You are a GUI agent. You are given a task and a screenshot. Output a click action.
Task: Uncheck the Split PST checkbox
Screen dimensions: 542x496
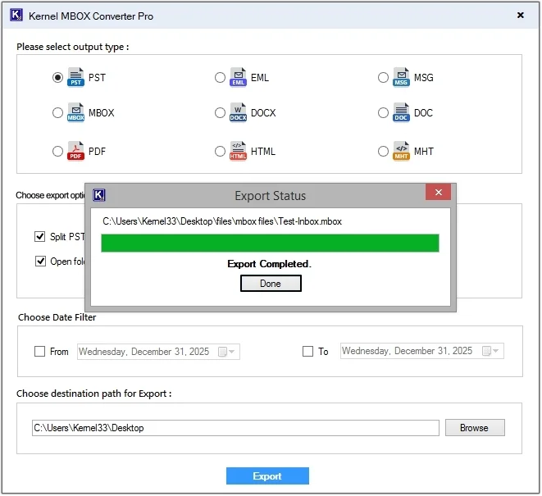coord(39,237)
